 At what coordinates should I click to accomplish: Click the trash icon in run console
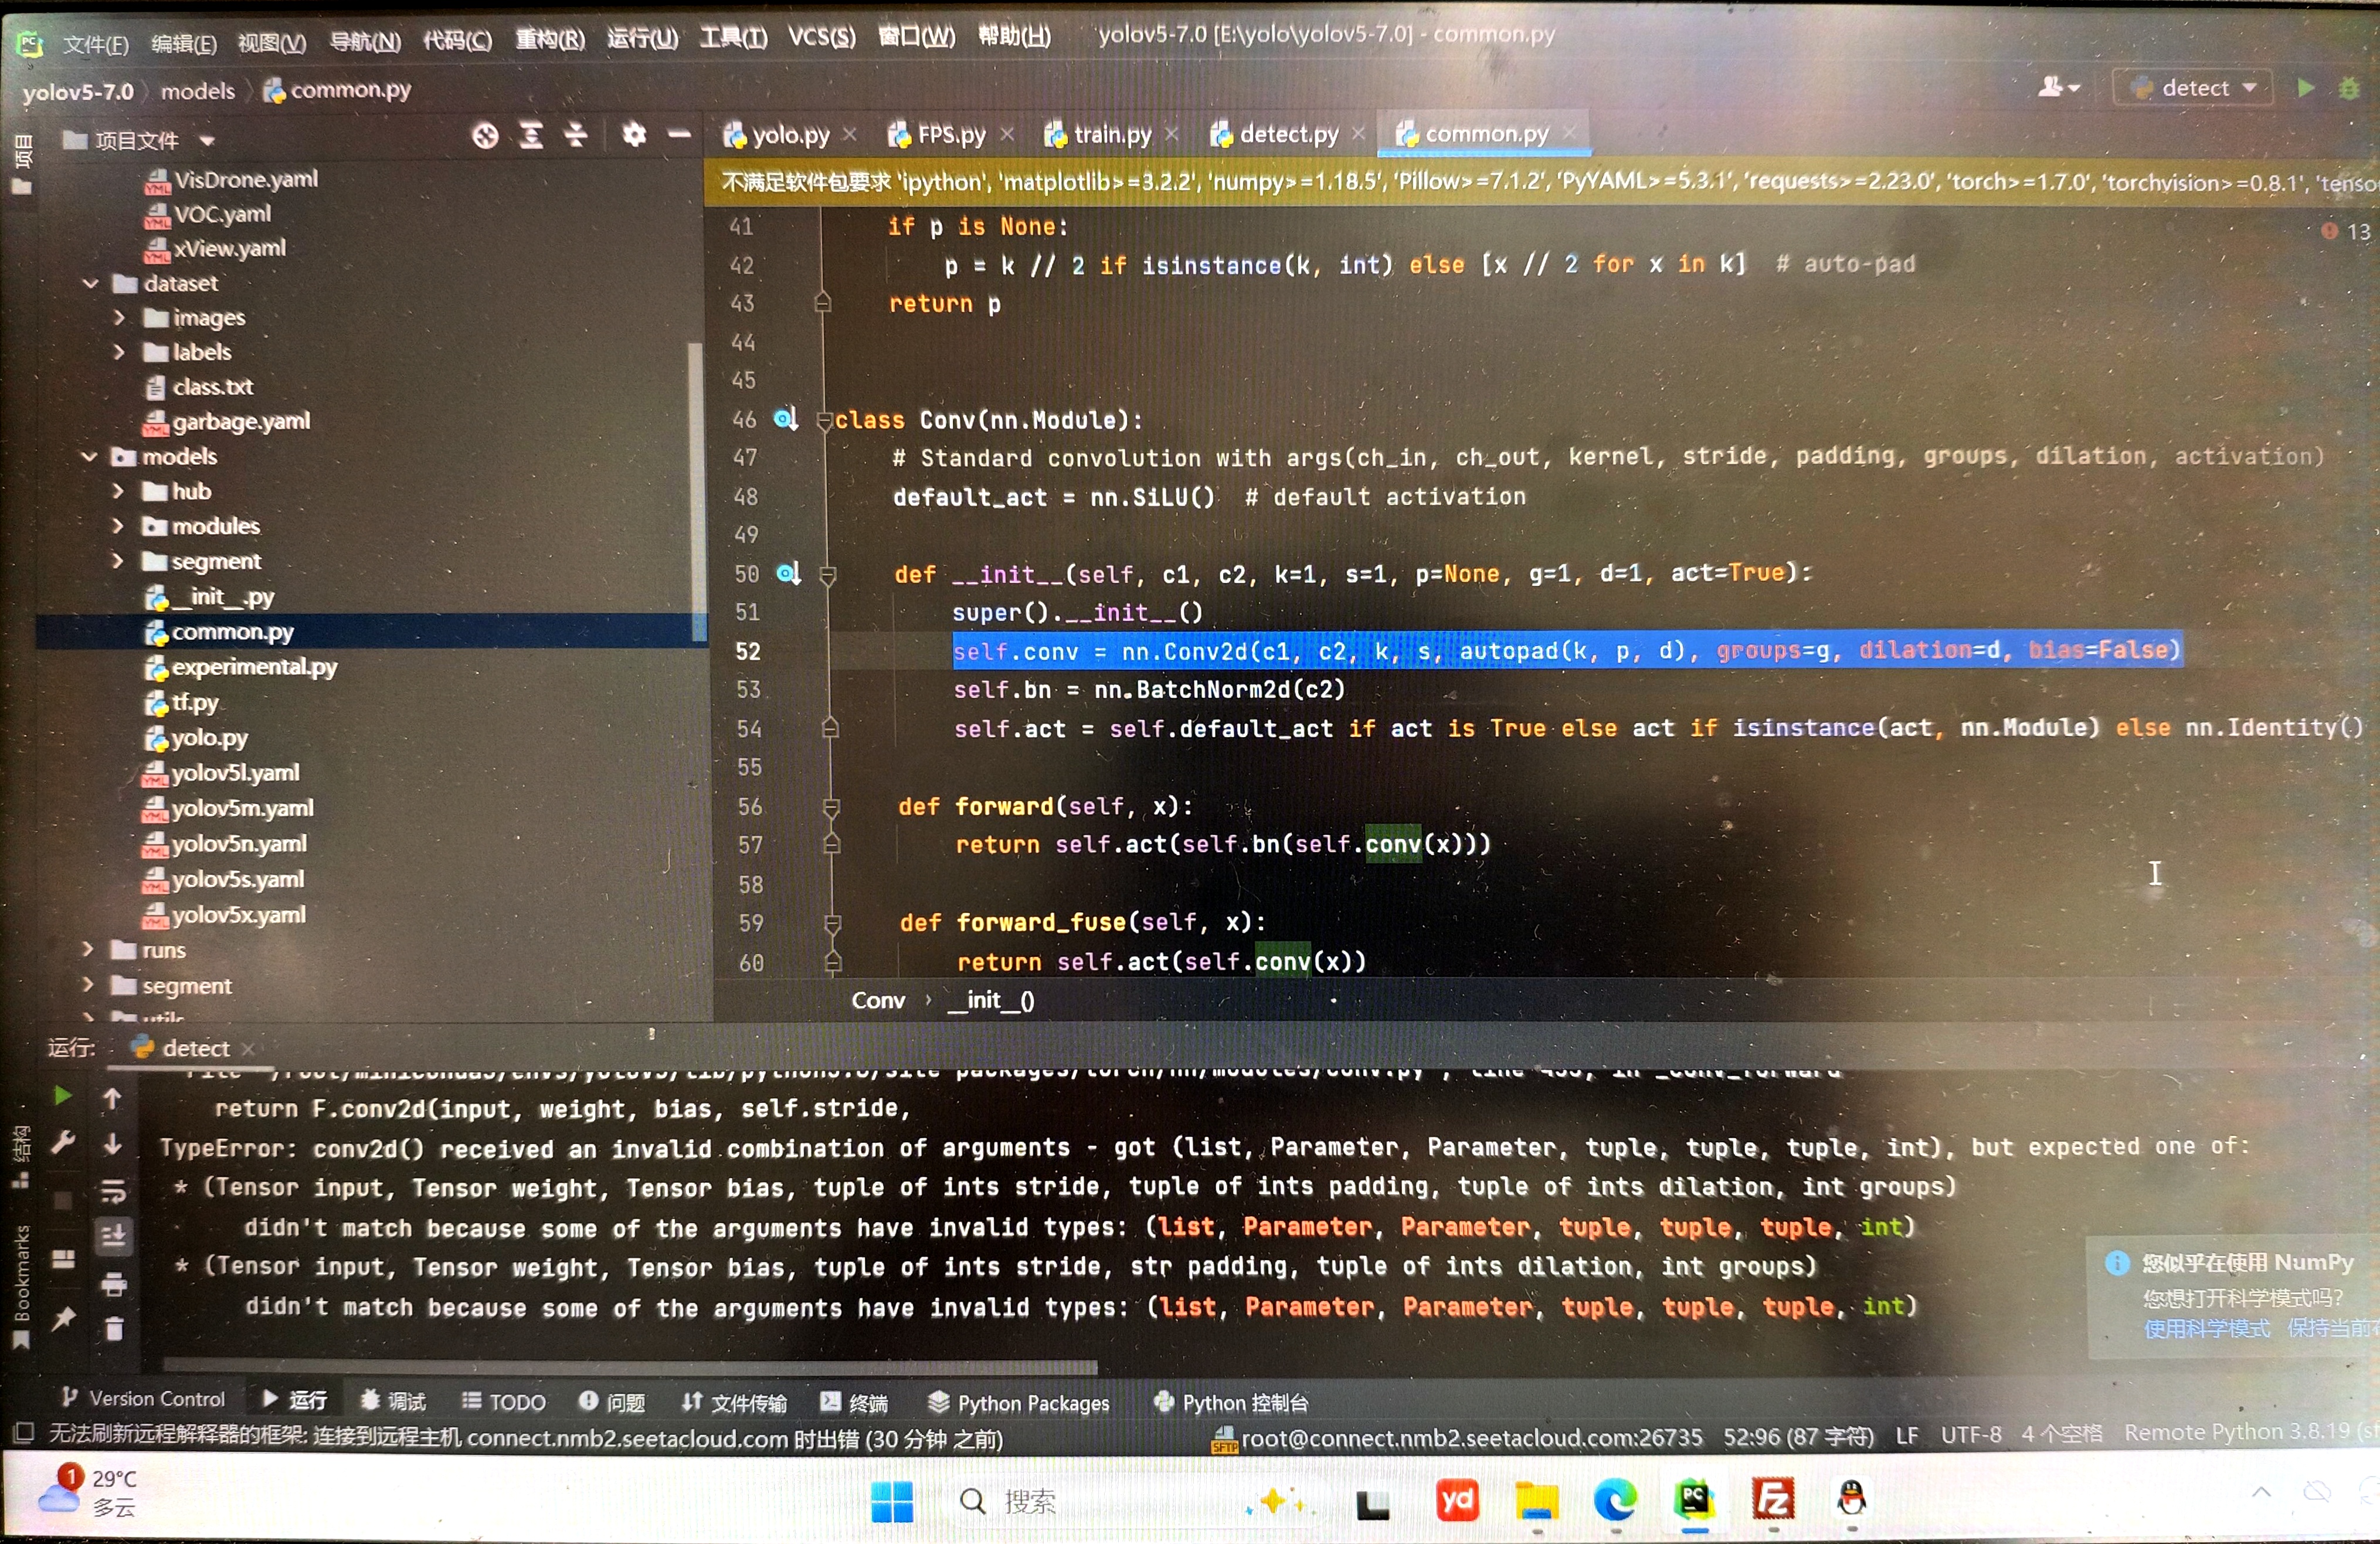[x=114, y=1328]
